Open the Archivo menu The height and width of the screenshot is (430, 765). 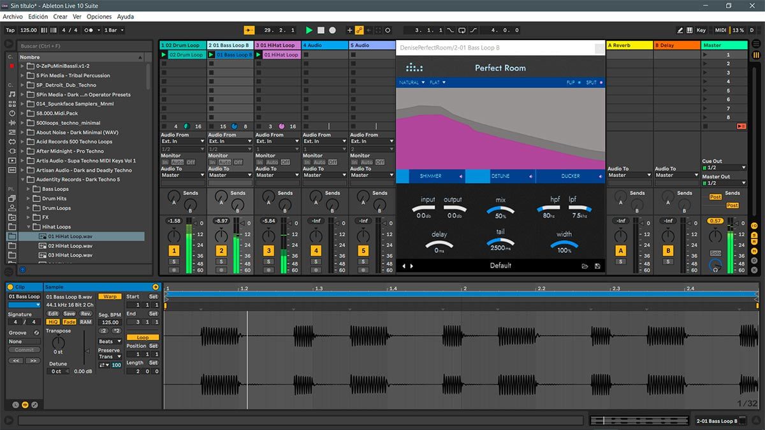coord(13,17)
